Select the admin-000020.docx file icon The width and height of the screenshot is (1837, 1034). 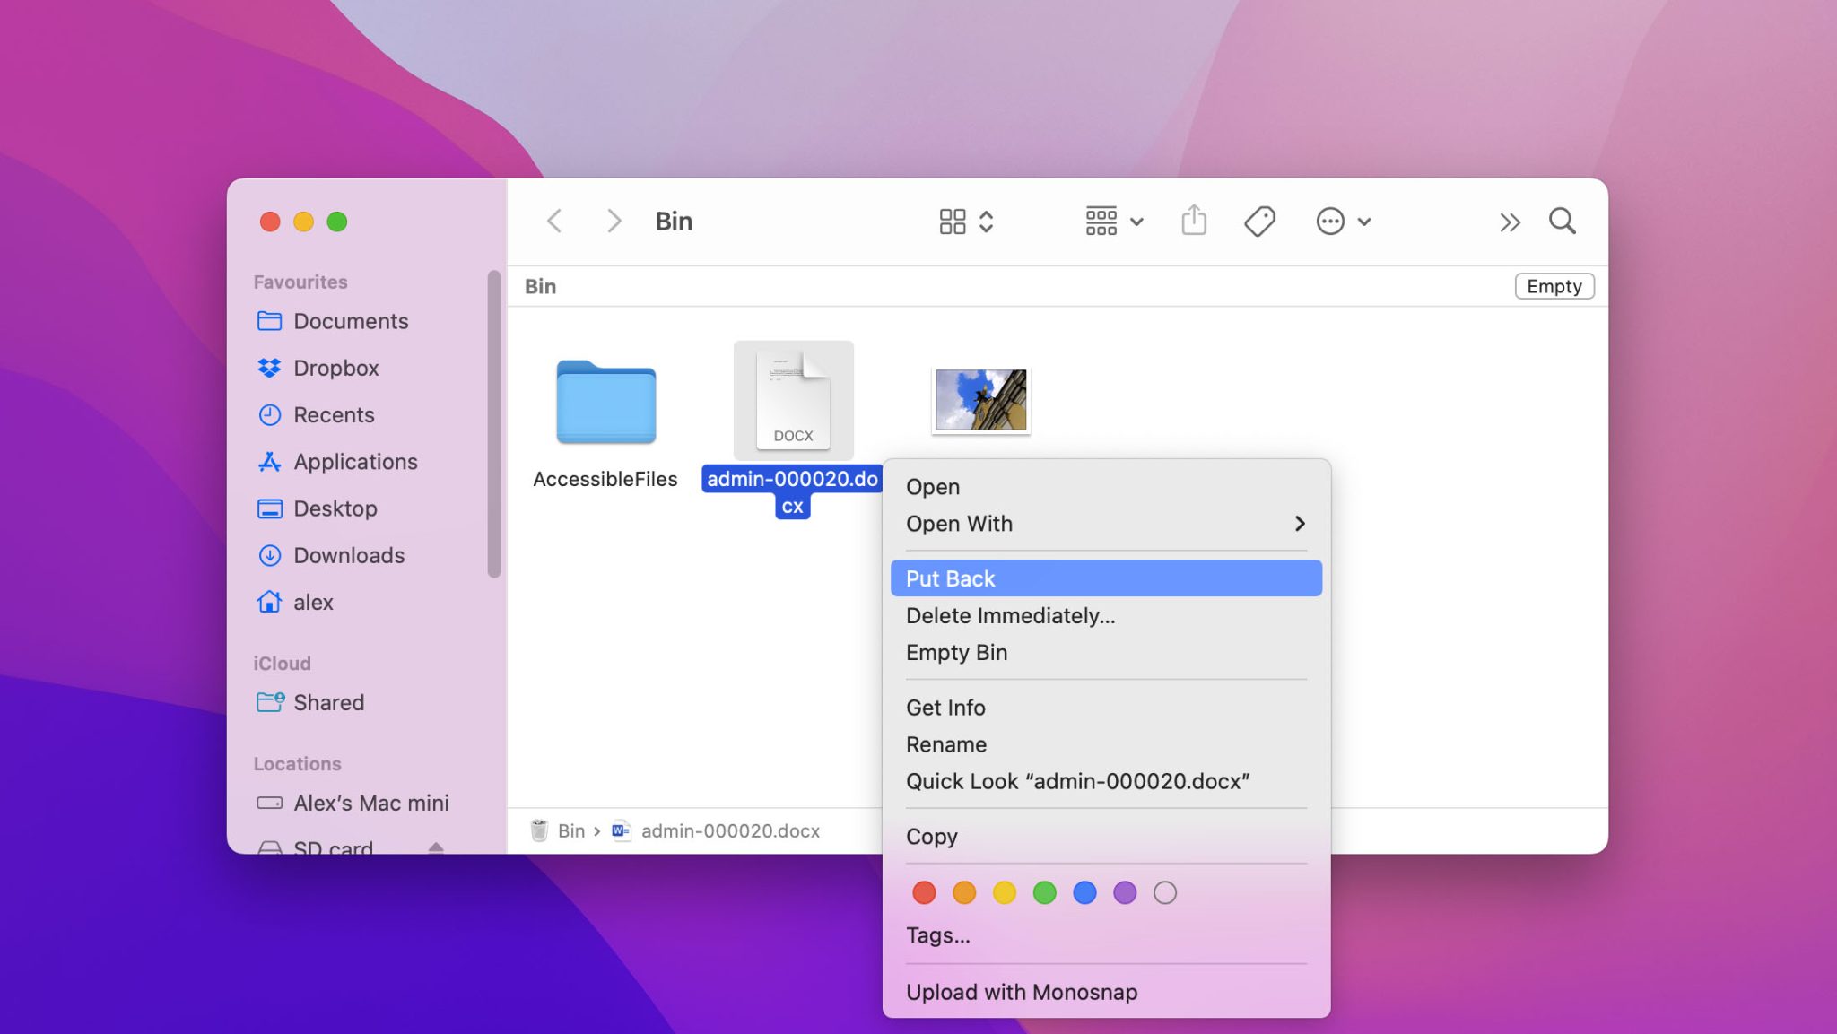[x=793, y=399]
